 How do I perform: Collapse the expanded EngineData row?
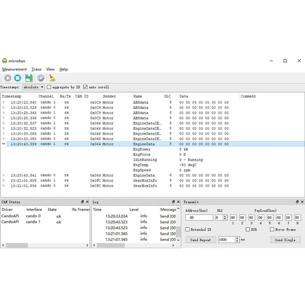click(4, 144)
